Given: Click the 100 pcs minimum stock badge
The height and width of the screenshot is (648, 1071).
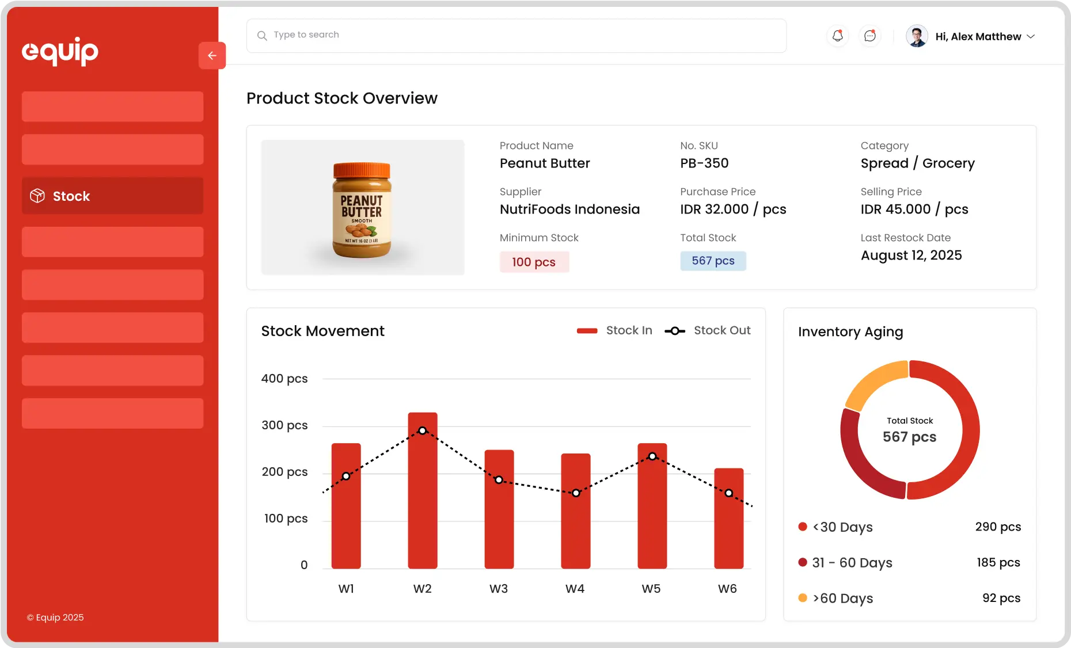Looking at the screenshot, I should coord(534,262).
